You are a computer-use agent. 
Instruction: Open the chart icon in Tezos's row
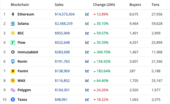pos(87,99)
